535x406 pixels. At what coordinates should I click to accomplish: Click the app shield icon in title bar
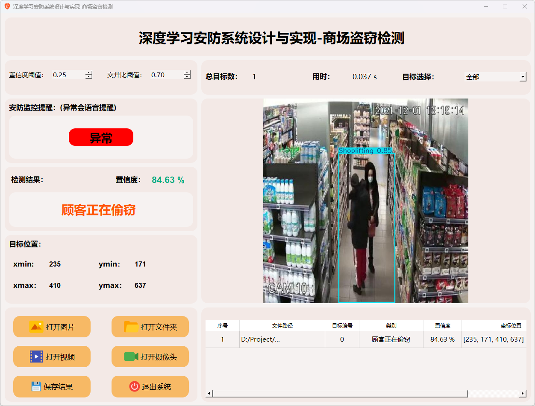coord(7,7)
